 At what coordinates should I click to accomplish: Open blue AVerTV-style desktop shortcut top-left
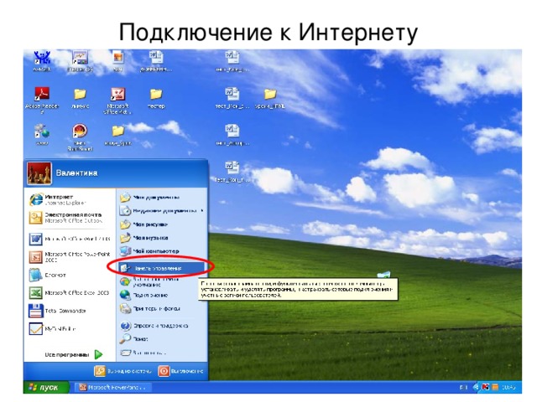(x=42, y=61)
